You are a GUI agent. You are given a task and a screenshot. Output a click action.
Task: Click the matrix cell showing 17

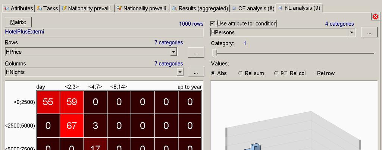coord(95,144)
